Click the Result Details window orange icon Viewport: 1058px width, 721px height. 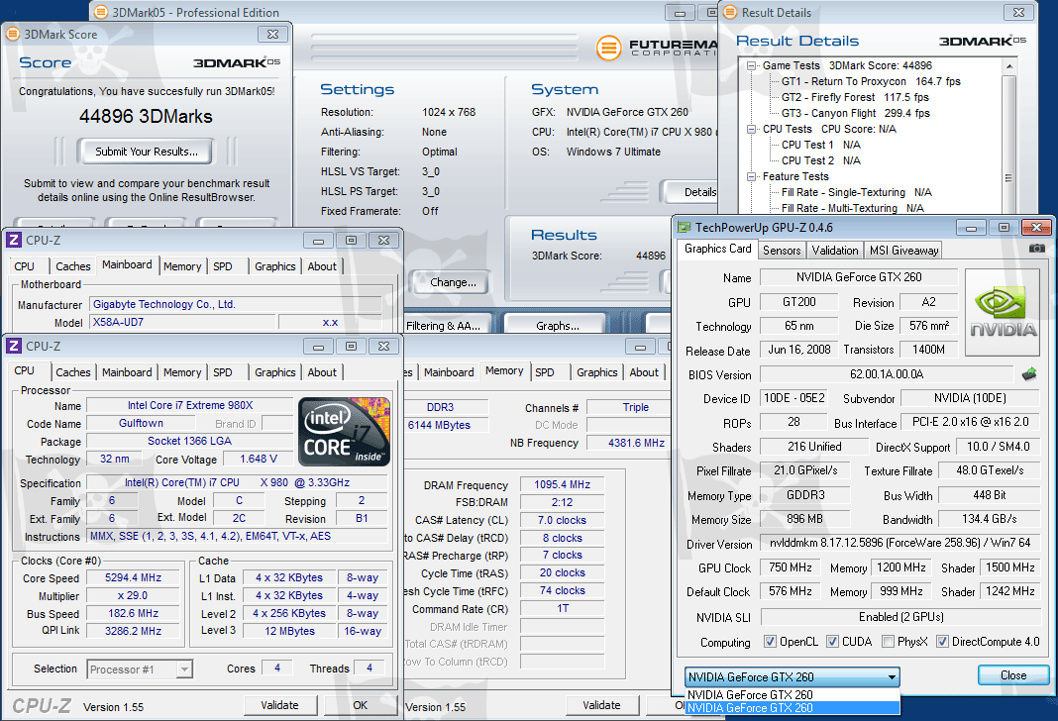click(729, 12)
